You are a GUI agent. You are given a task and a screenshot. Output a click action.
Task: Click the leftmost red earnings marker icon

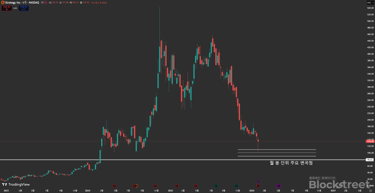tap(114, 186)
